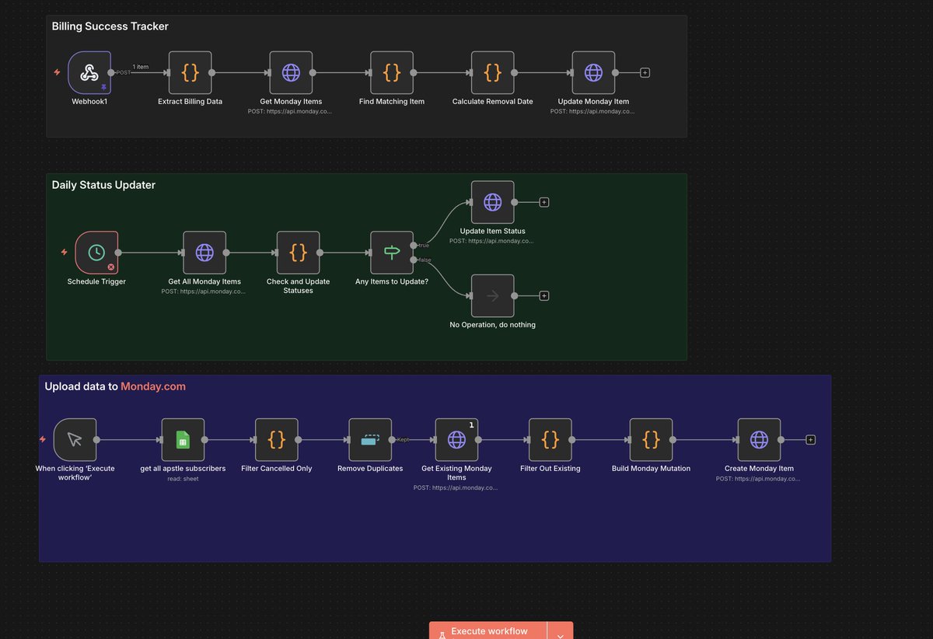Follow the Monday.com link in sticky note

[x=153, y=386]
